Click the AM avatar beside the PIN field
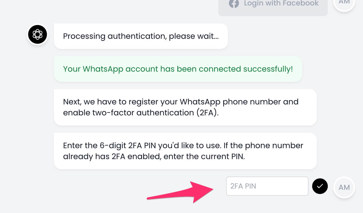The image size is (363, 213). coord(344,187)
